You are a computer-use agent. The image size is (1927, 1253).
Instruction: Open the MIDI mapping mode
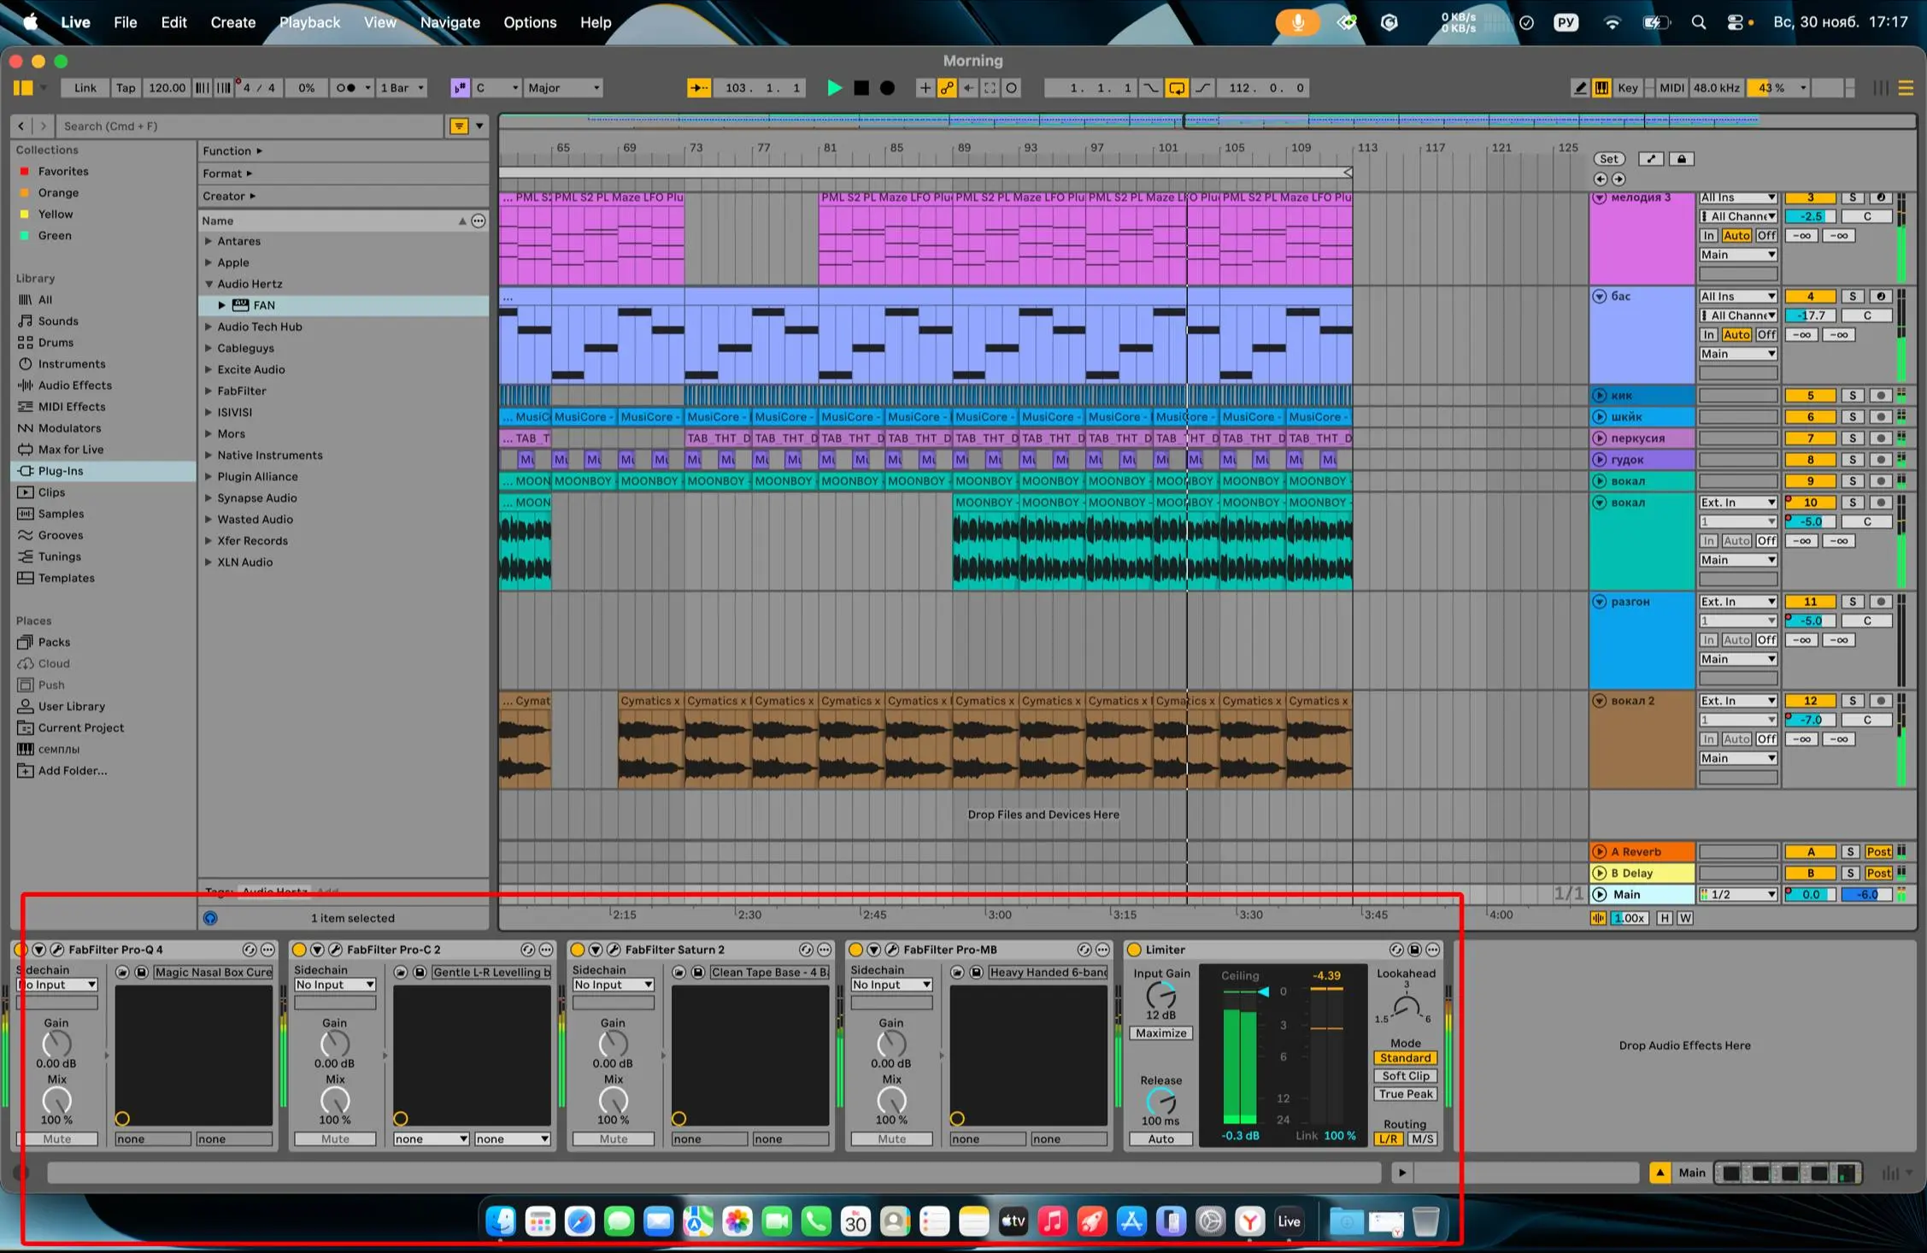click(x=1671, y=88)
